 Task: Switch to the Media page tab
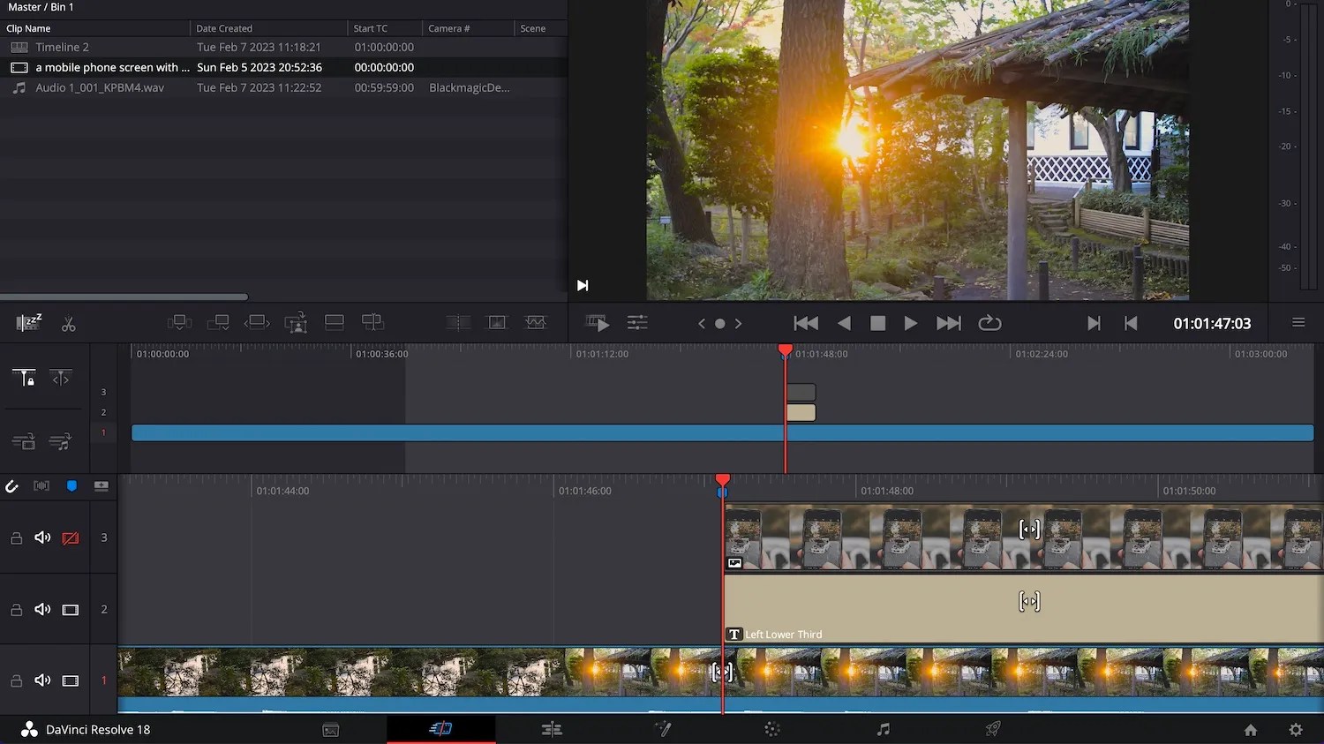331,729
